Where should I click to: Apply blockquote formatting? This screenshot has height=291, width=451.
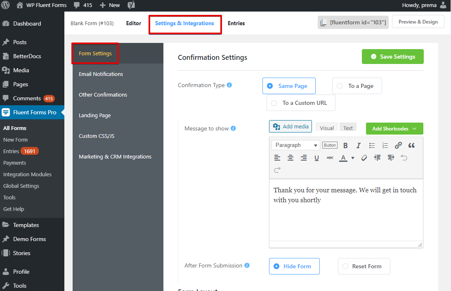pyautogui.click(x=411, y=145)
